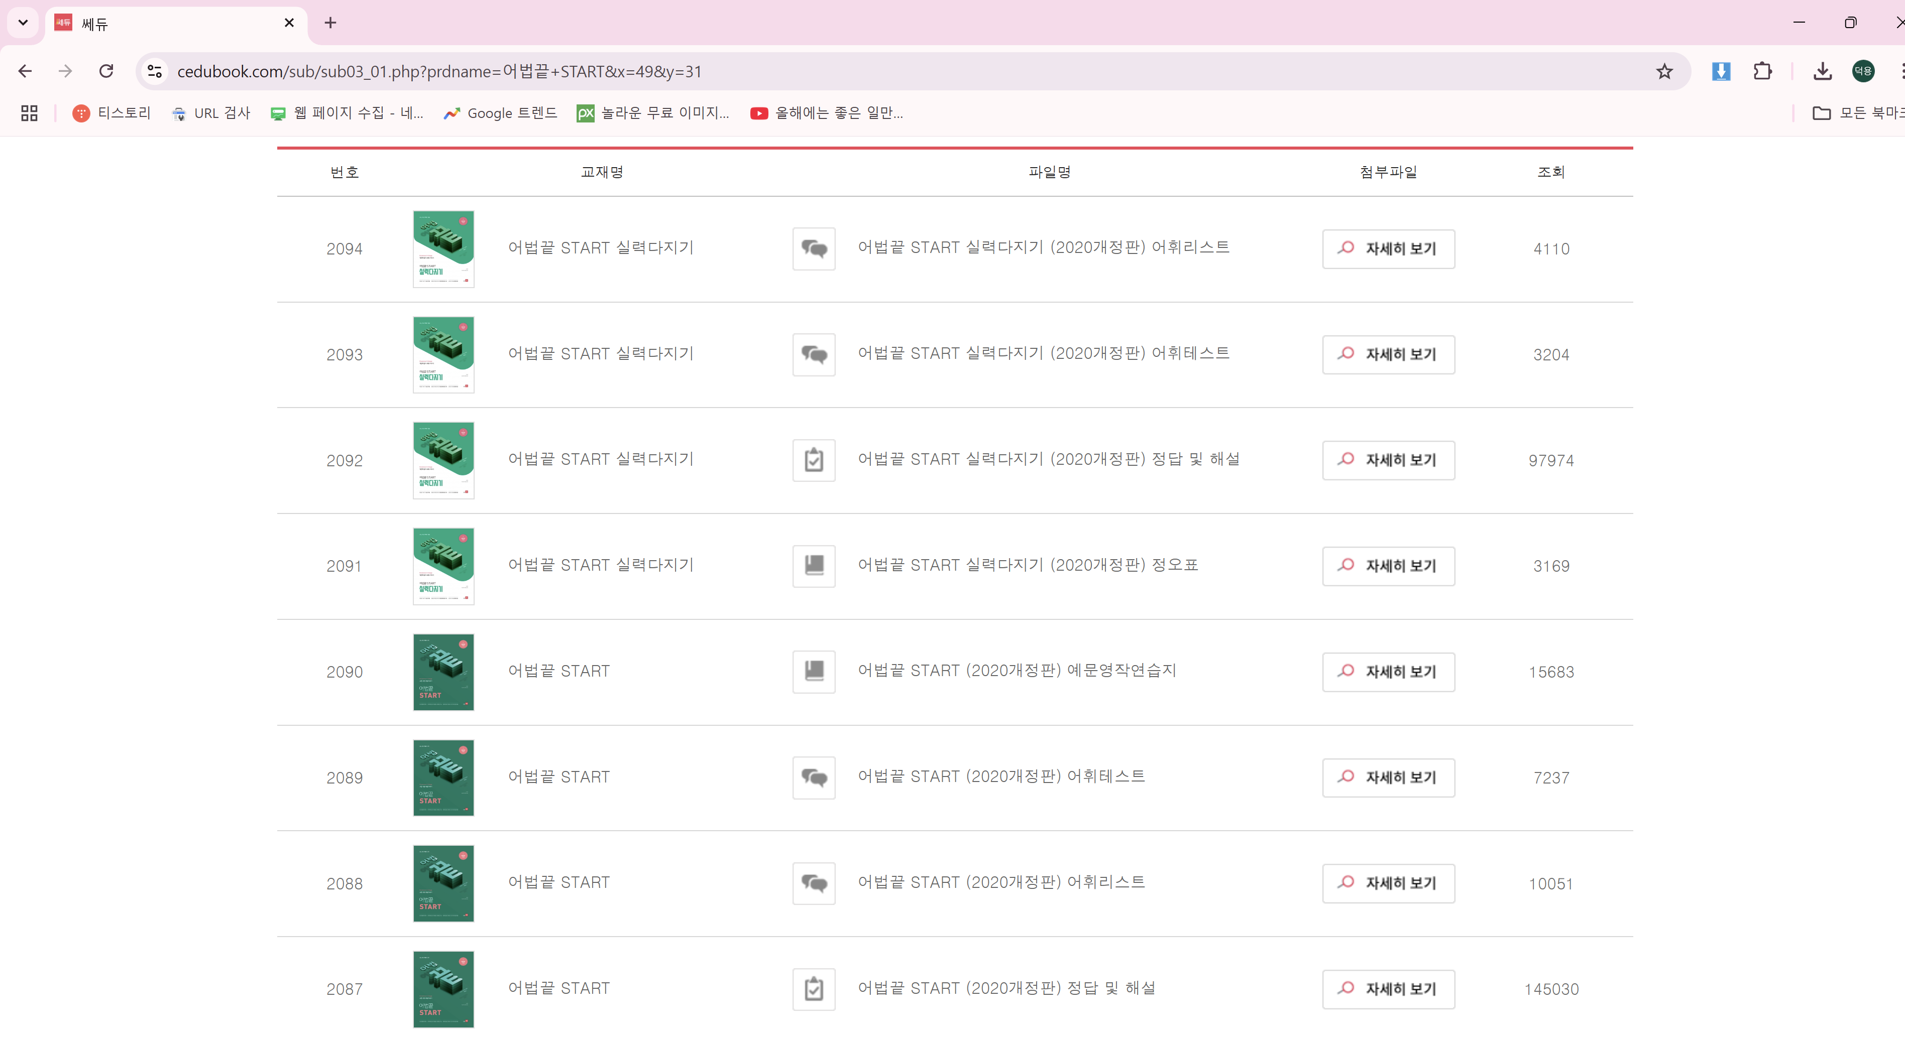Expand the tab search dropdown arrow
The height and width of the screenshot is (1040, 1905).
(x=23, y=22)
